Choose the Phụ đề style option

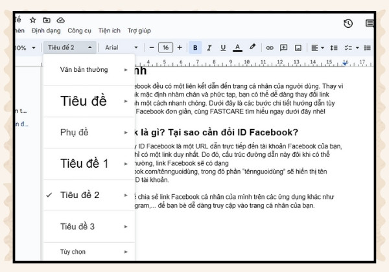(x=89, y=133)
